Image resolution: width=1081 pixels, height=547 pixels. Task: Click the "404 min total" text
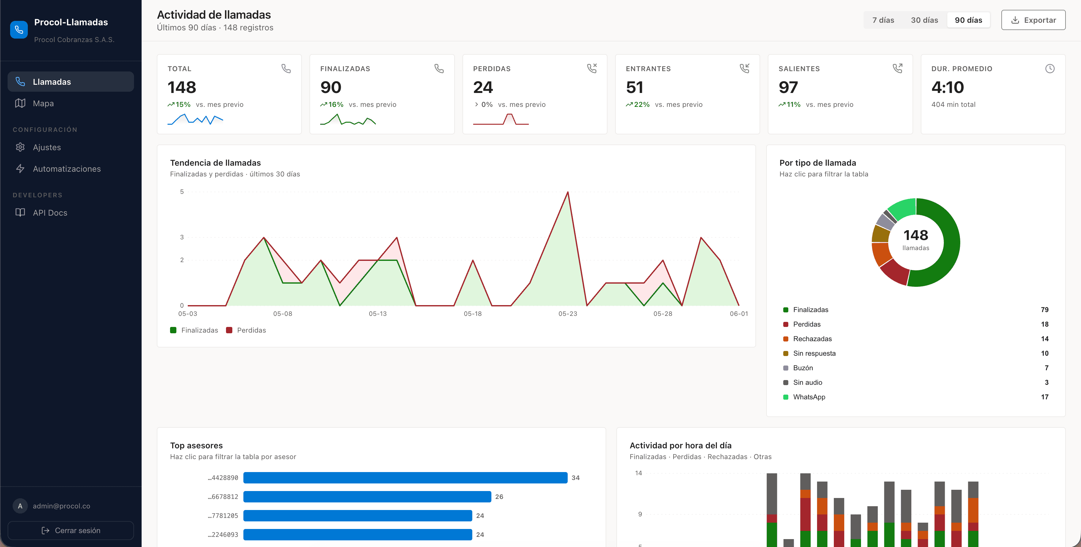point(953,105)
